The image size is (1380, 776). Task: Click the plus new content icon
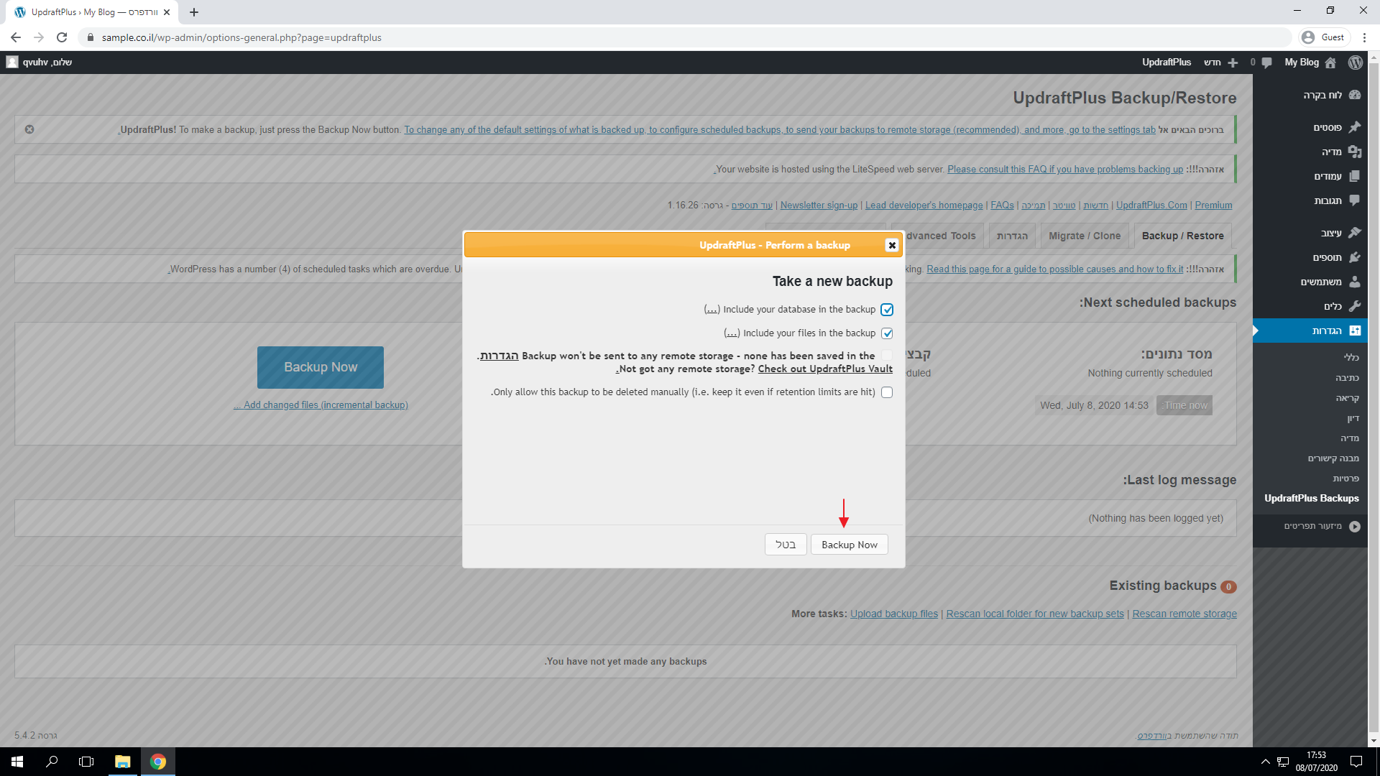click(1233, 63)
